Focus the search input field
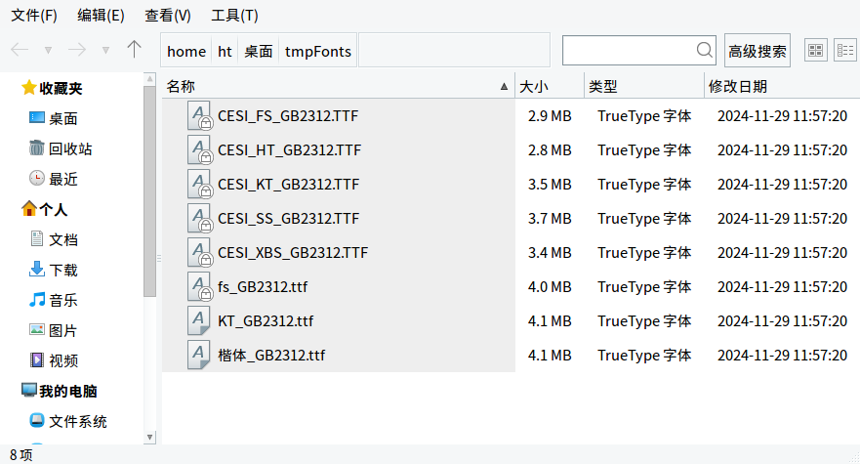This screenshot has height=464, width=860. [x=629, y=51]
